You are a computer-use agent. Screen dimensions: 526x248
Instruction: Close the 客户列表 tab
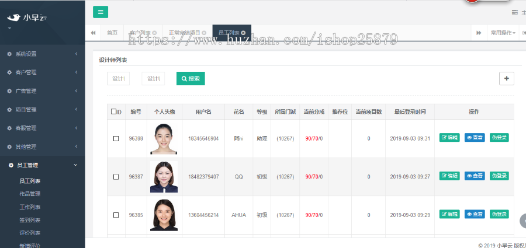tap(154, 33)
